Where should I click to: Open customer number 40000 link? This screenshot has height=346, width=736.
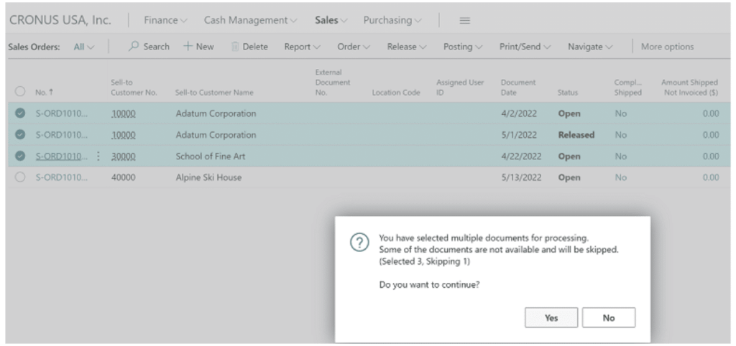(123, 178)
